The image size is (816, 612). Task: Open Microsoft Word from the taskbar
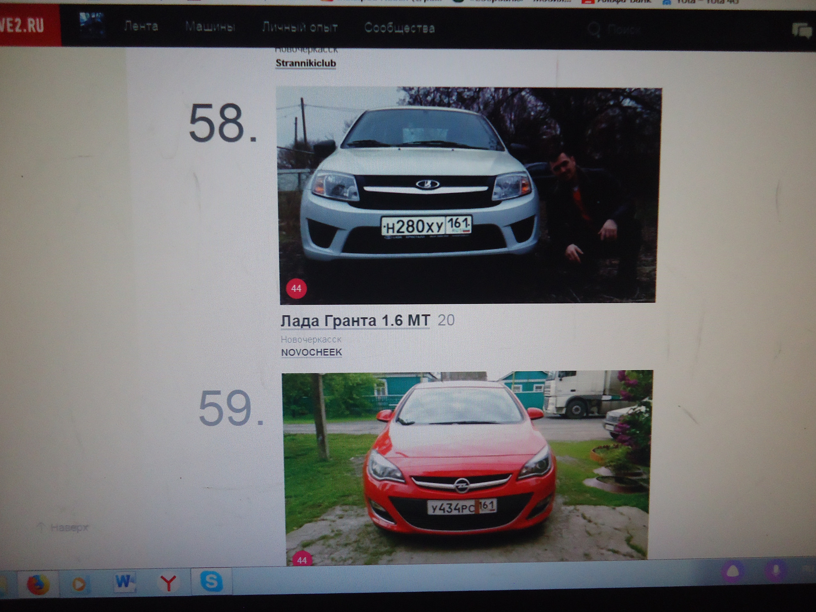[124, 582]
